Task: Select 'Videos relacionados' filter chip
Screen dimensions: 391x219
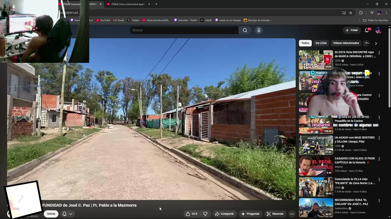Action: pyautogui.click(x=346, y=43)
